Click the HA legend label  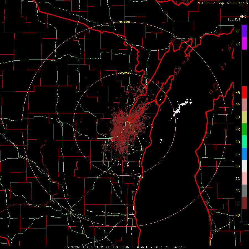(x=237, y=92)
